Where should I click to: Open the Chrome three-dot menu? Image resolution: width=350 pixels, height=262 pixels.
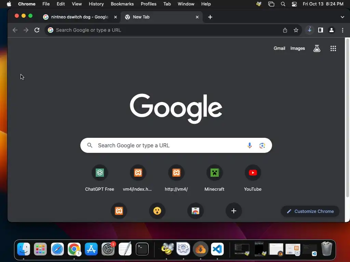pyautogui.click(x=342, y=30)
